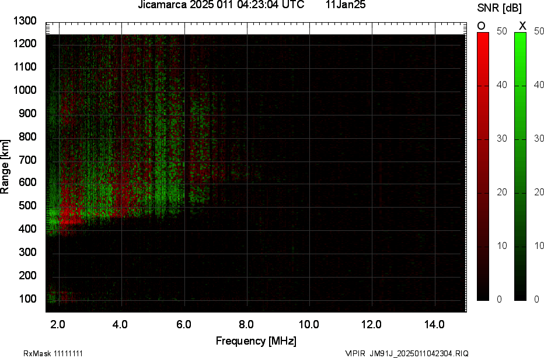Click the 'Frequency [MHz]' axis label

256,341
